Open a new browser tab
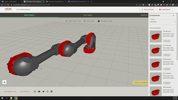This screenshot has width=178, height=100. point(92,2)
